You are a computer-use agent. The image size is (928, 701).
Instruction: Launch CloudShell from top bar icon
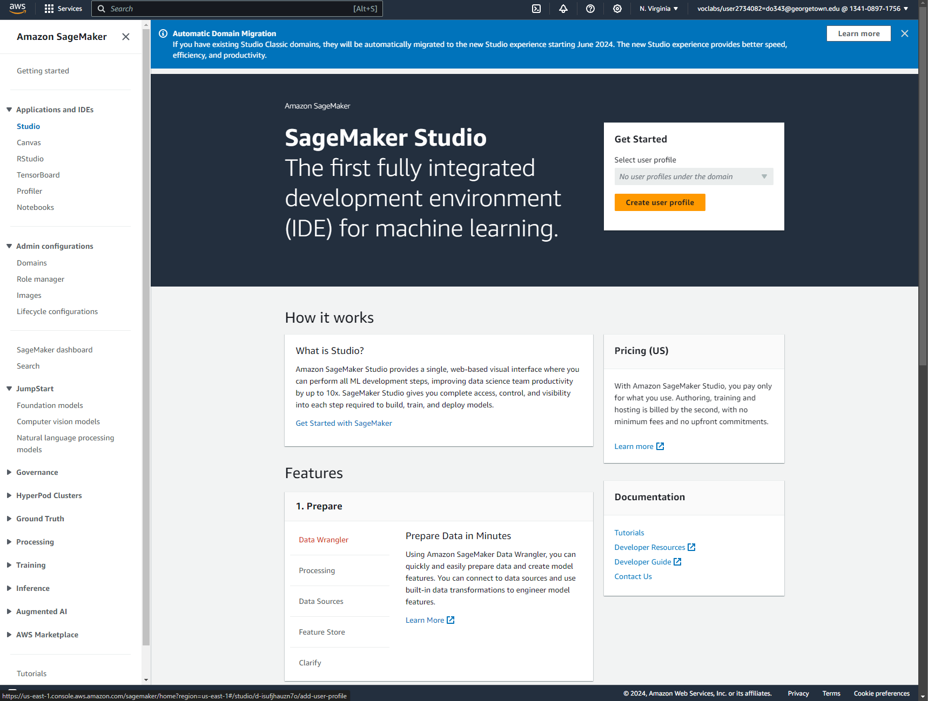click(536, 9)
